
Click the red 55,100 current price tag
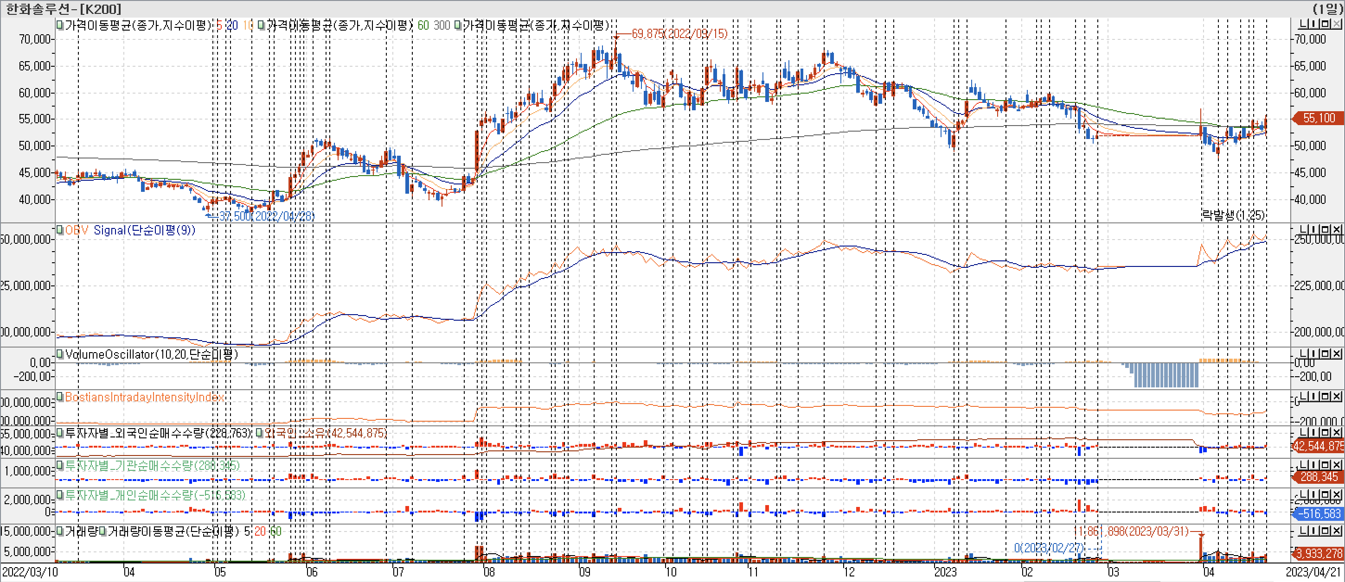pyautogui.click(x=1319, y=118)
